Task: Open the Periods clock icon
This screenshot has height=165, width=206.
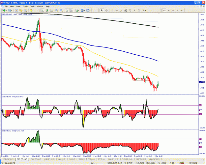Action: (x=82, y=10)
